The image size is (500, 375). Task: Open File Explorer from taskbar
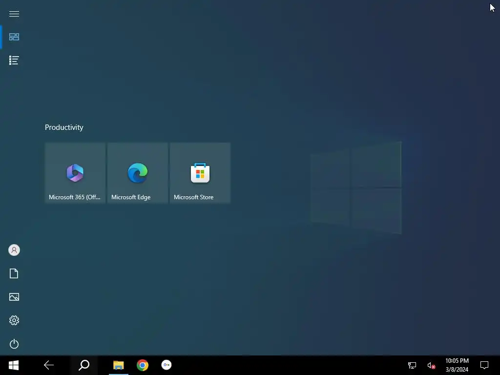tap(118, 365)
